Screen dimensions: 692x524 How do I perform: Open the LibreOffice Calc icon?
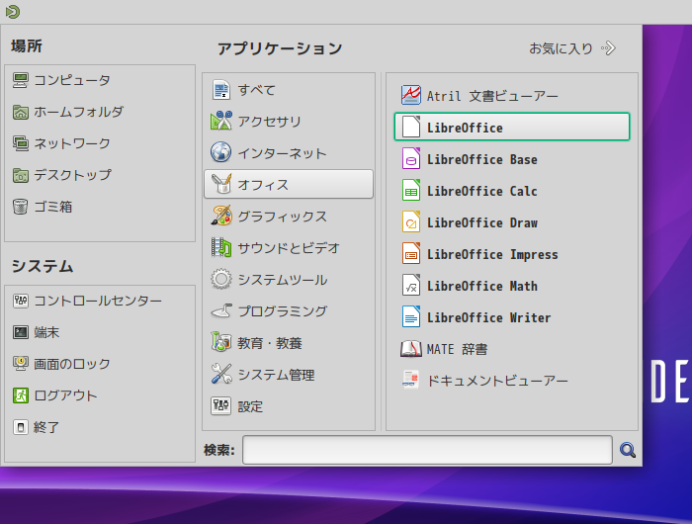coord(411,191)
